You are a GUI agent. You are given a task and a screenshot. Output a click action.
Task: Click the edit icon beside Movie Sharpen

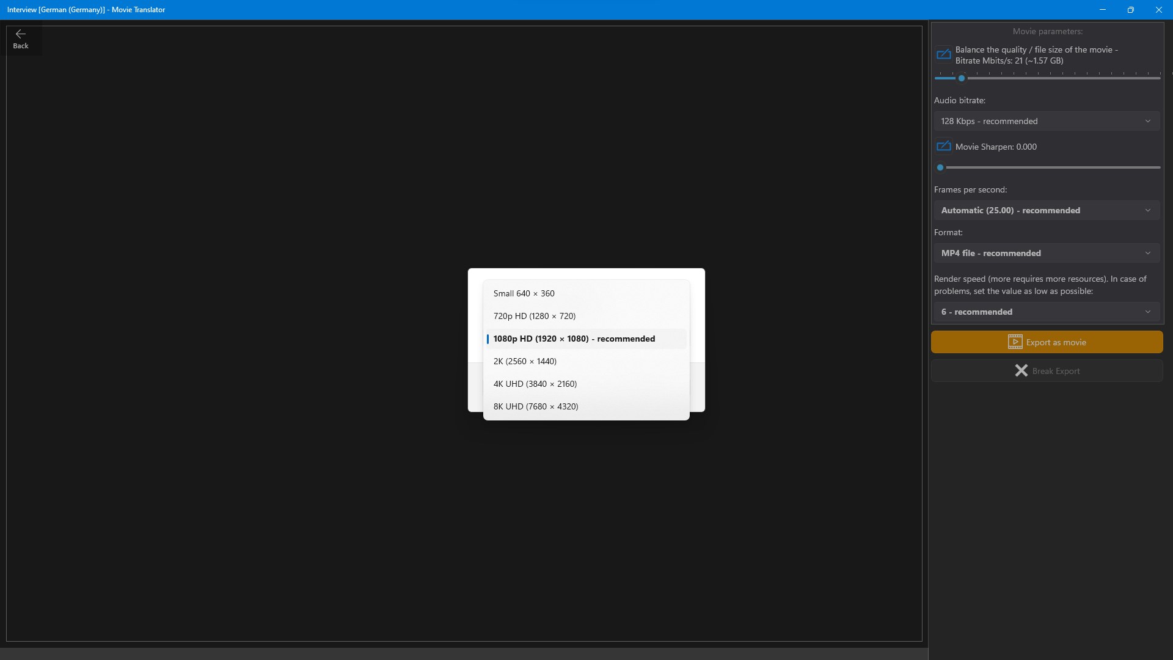point(943,147)
